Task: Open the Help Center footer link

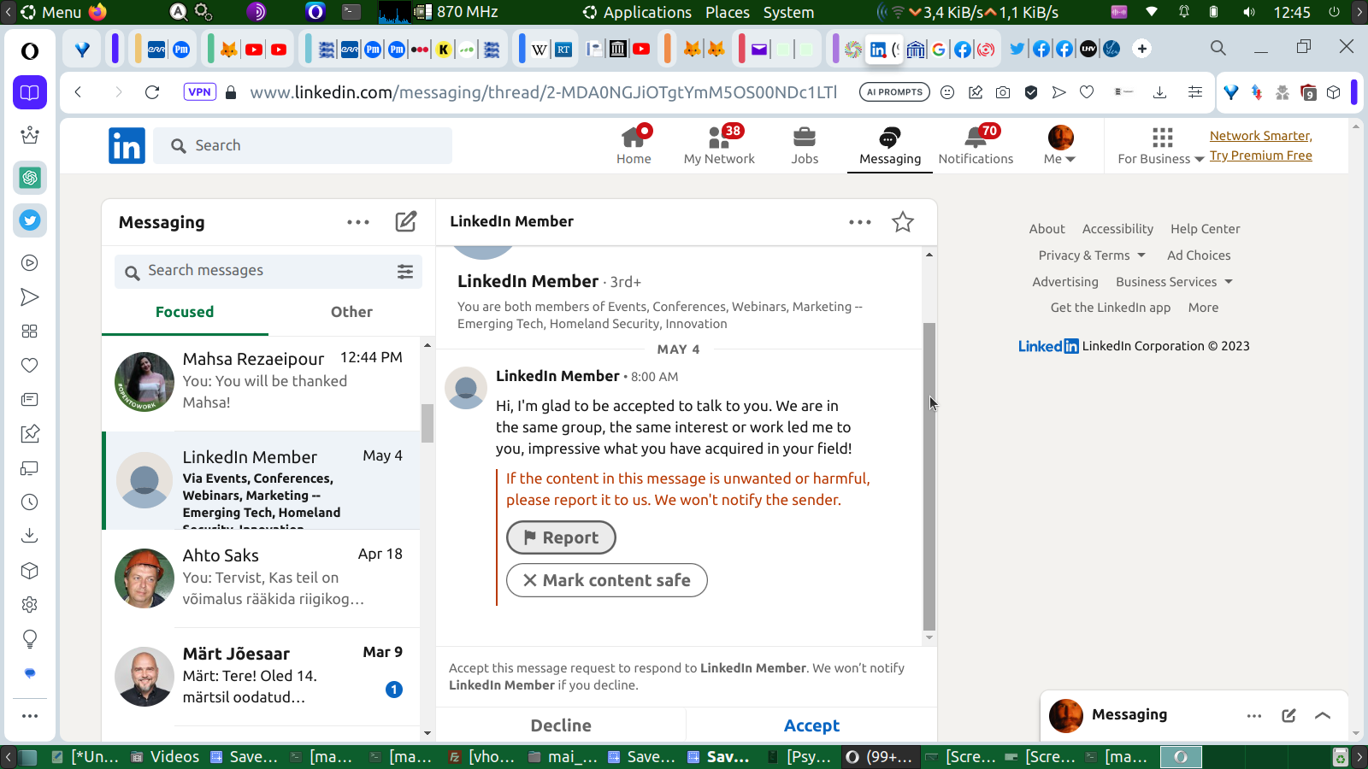Action: [x=1205, y=229]
